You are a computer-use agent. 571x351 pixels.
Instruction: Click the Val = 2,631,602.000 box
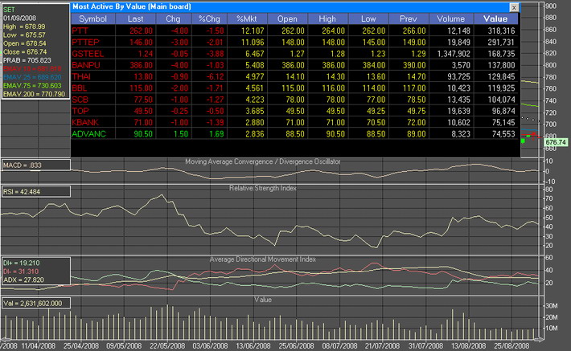(x=35, y=303)
